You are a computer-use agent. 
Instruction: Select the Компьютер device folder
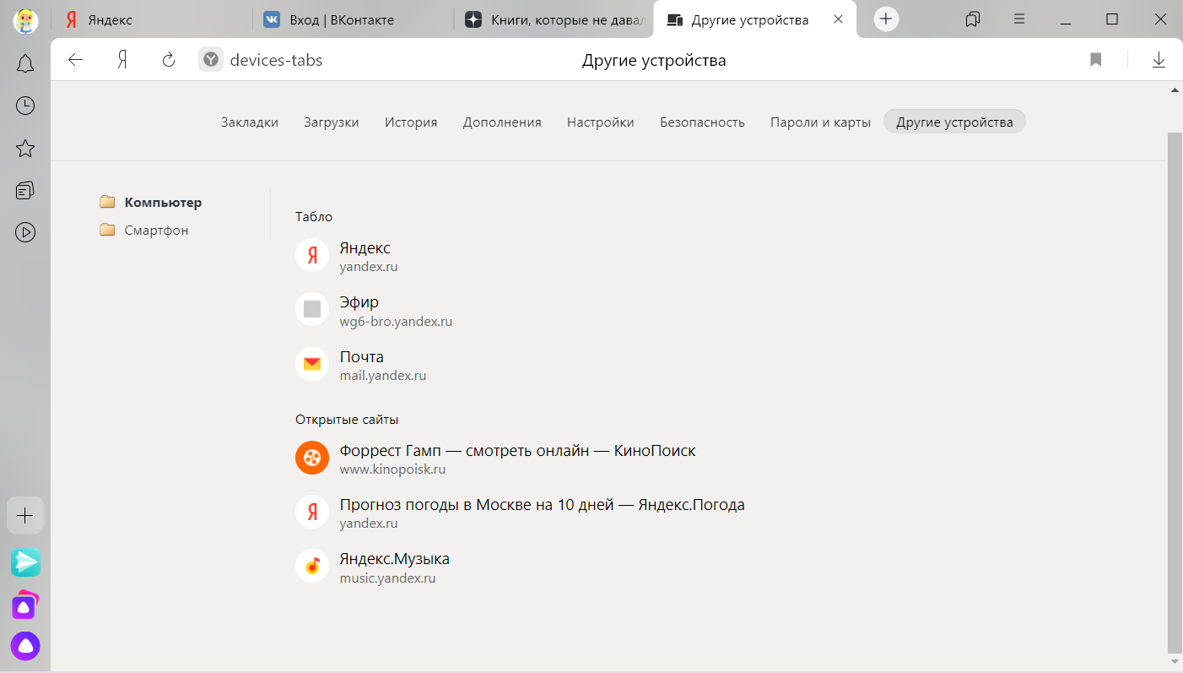pos(151,203)
